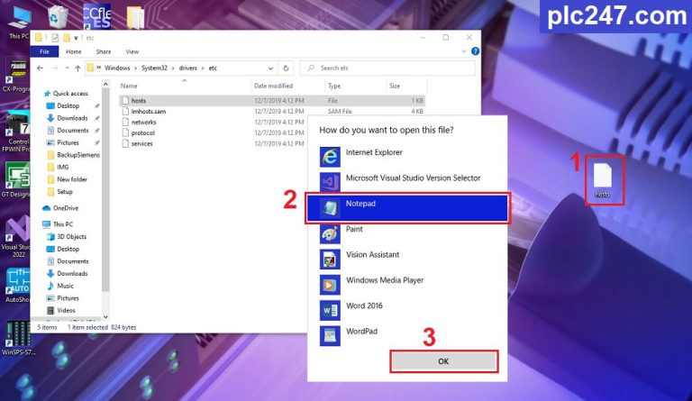Pick Microsoft Visual Studio Version Selector
This screenshot has width=692, height=401.
point(413,178)
